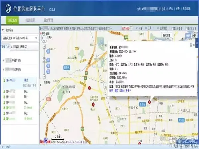This screenshot has width=199, height=149.
Task: Collapse the left device panel arrow
Action: click(40, 85)
